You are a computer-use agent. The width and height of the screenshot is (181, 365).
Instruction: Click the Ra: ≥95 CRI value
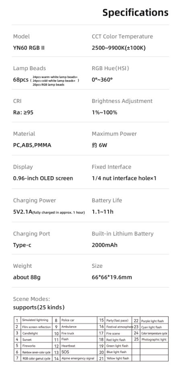(x=23, y=113)
